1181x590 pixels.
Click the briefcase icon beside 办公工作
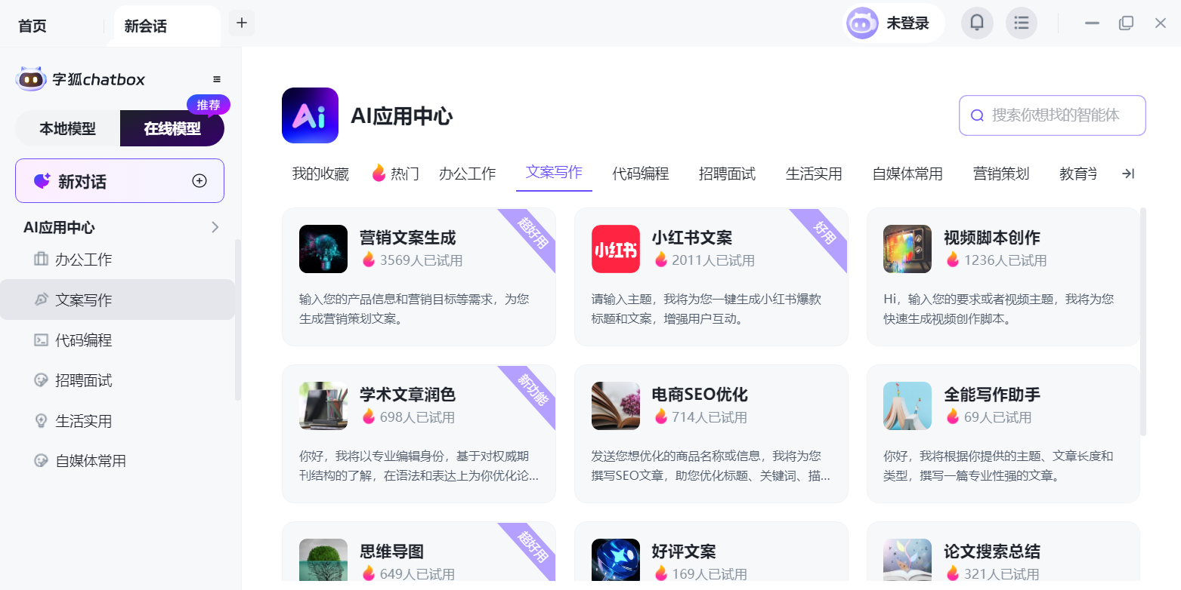pos(41,260)
